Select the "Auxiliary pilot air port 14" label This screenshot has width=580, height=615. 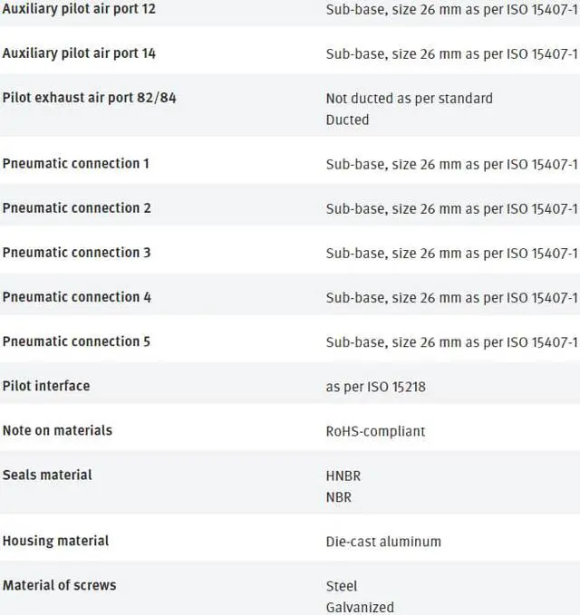click(x=79, y=53)
